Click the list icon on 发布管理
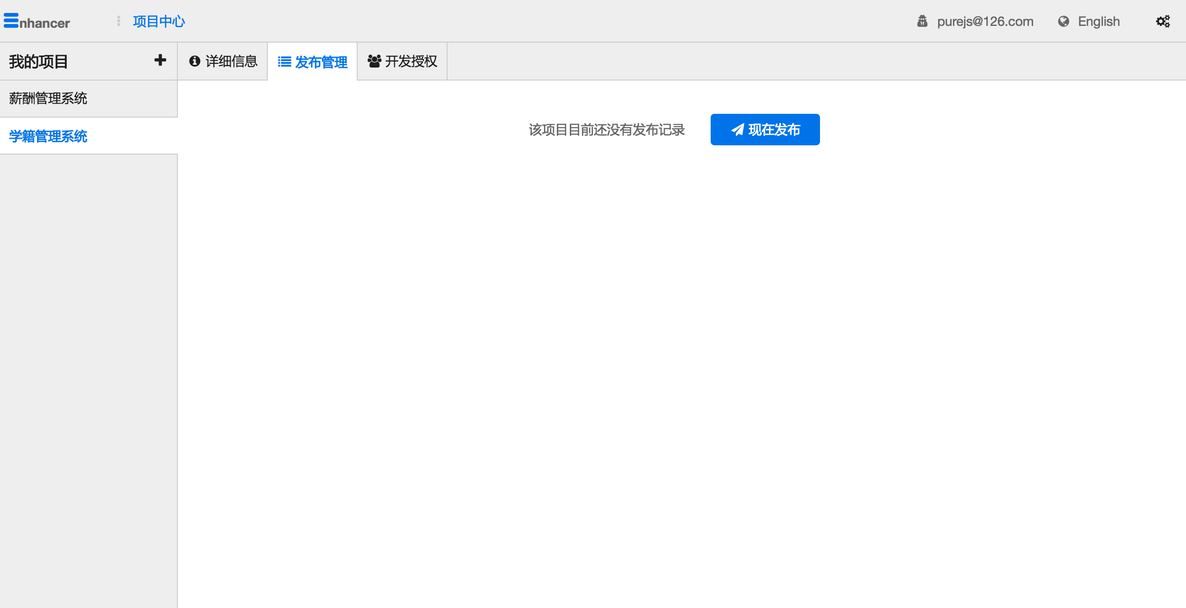This screenshot has width=1186, height=608. point(284,62)
